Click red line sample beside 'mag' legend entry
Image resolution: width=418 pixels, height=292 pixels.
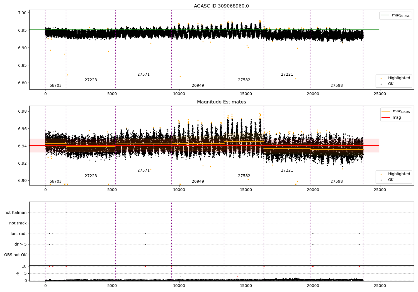[386, 117]
